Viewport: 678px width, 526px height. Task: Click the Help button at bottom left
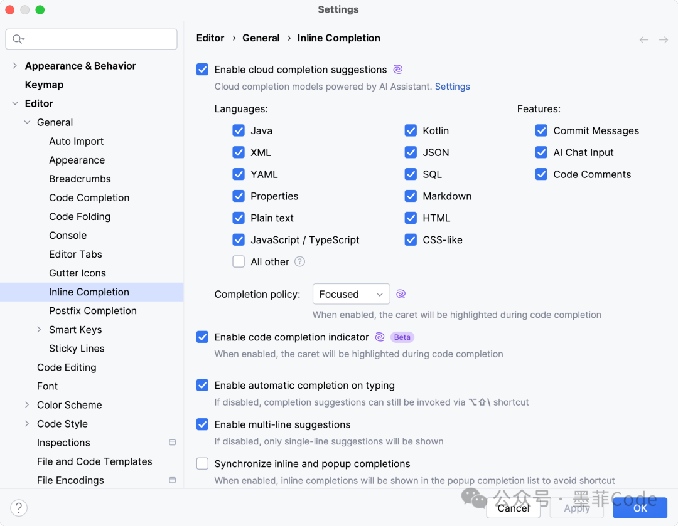pyautogui.click(x=19, y=508)
